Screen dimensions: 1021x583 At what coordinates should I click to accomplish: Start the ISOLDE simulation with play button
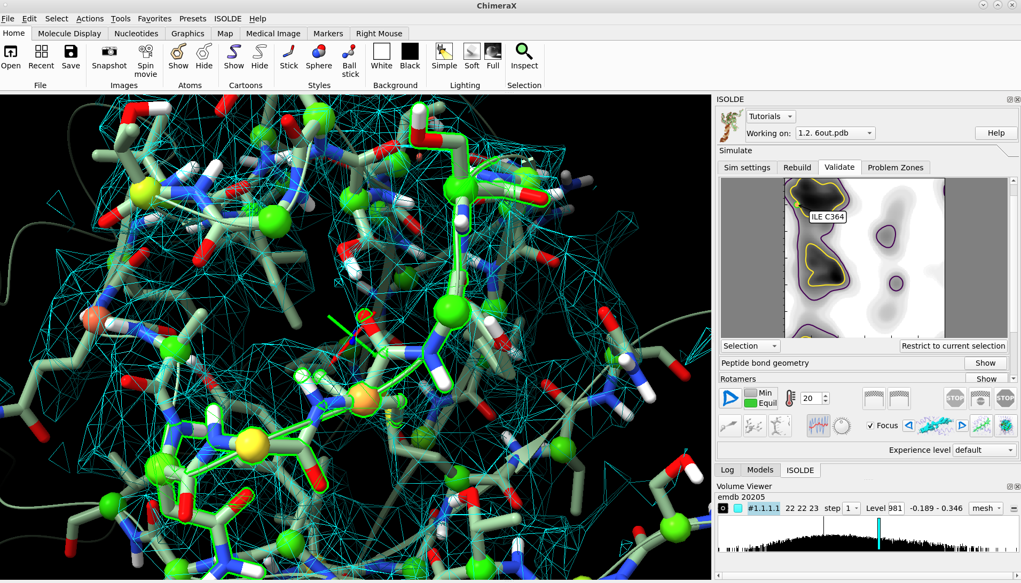pyautogui.click(x=730, y=398)
